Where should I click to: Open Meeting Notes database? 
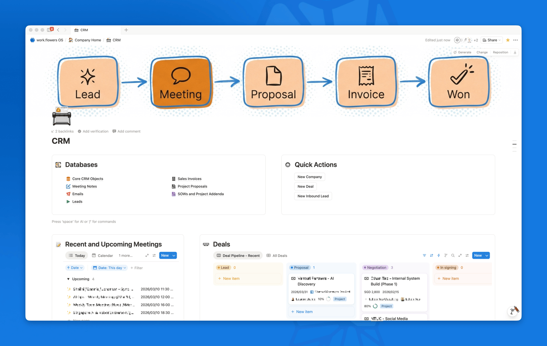[81, 186]
